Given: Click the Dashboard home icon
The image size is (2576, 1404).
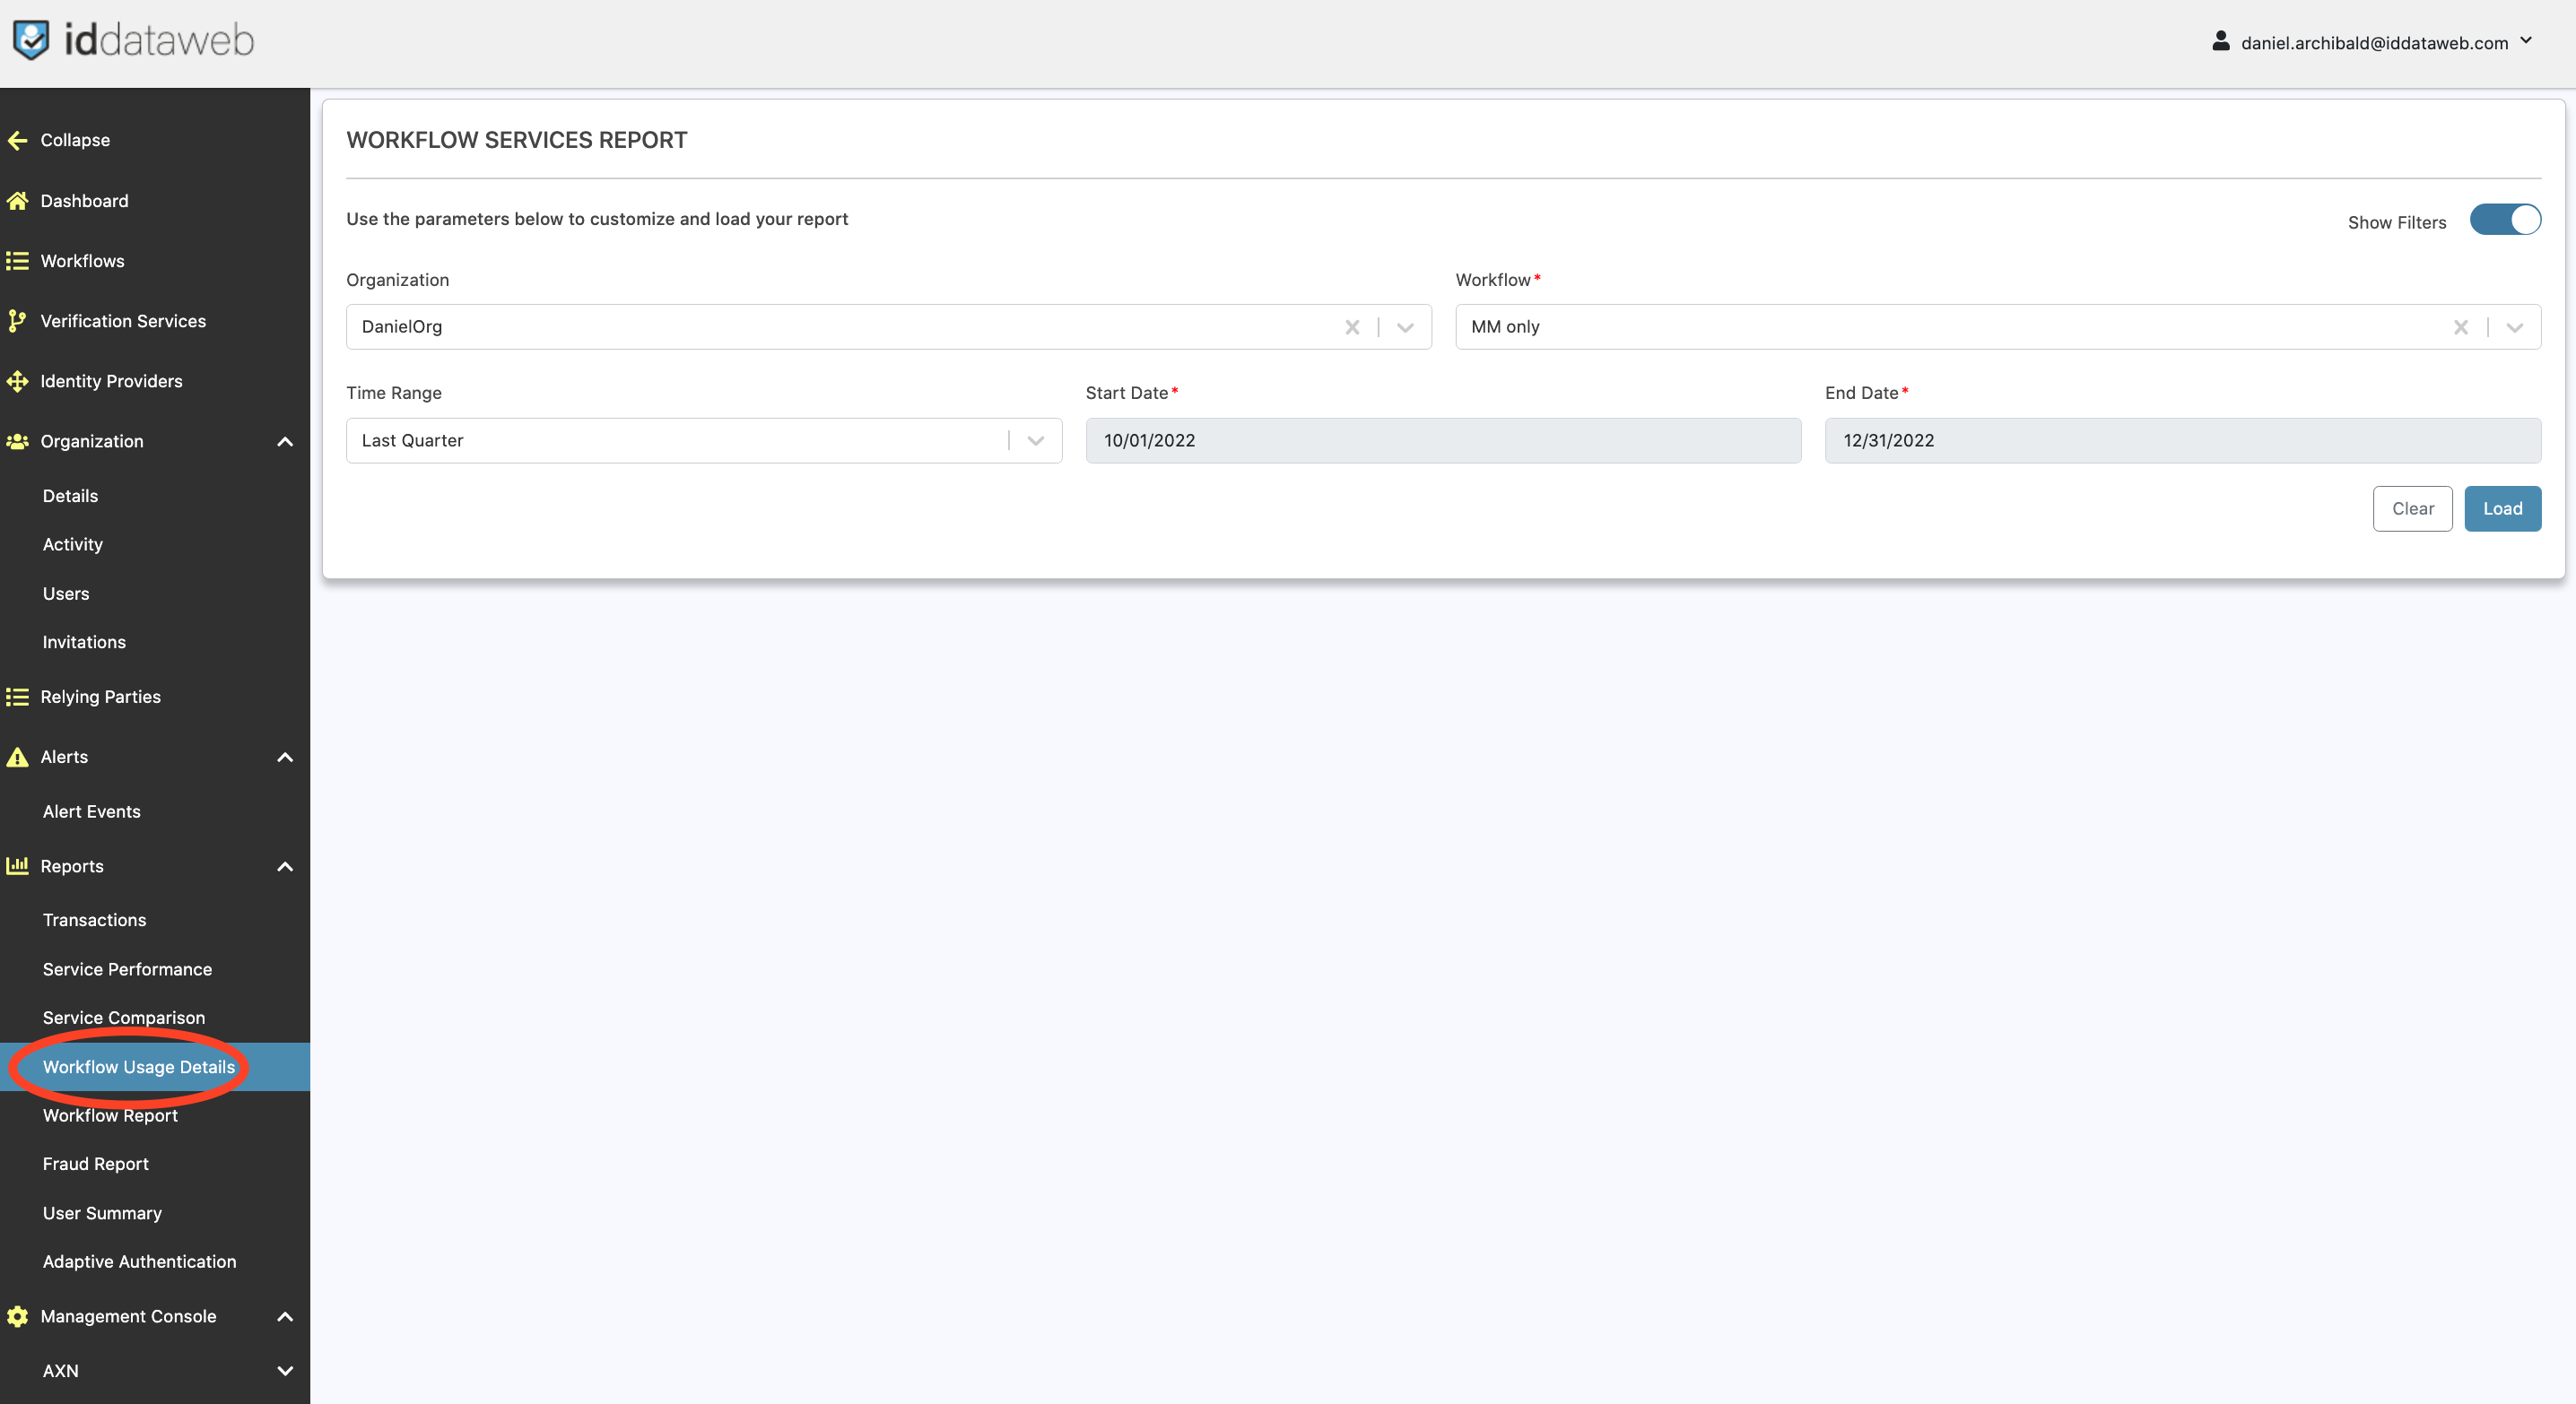Looking at the screenshot, I should point(17,201).
